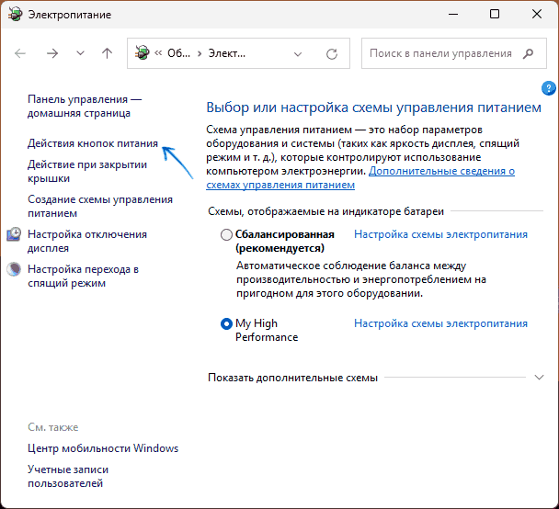Viewport: 559px width, 509px height.
Task: Click the Показать дополнительные схемы label
Action: pos(292,378)
